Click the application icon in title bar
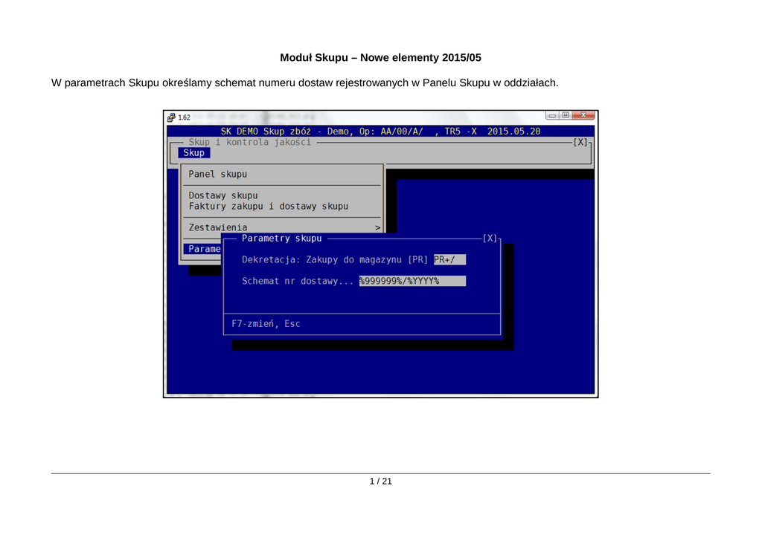 tap(171, 117)
